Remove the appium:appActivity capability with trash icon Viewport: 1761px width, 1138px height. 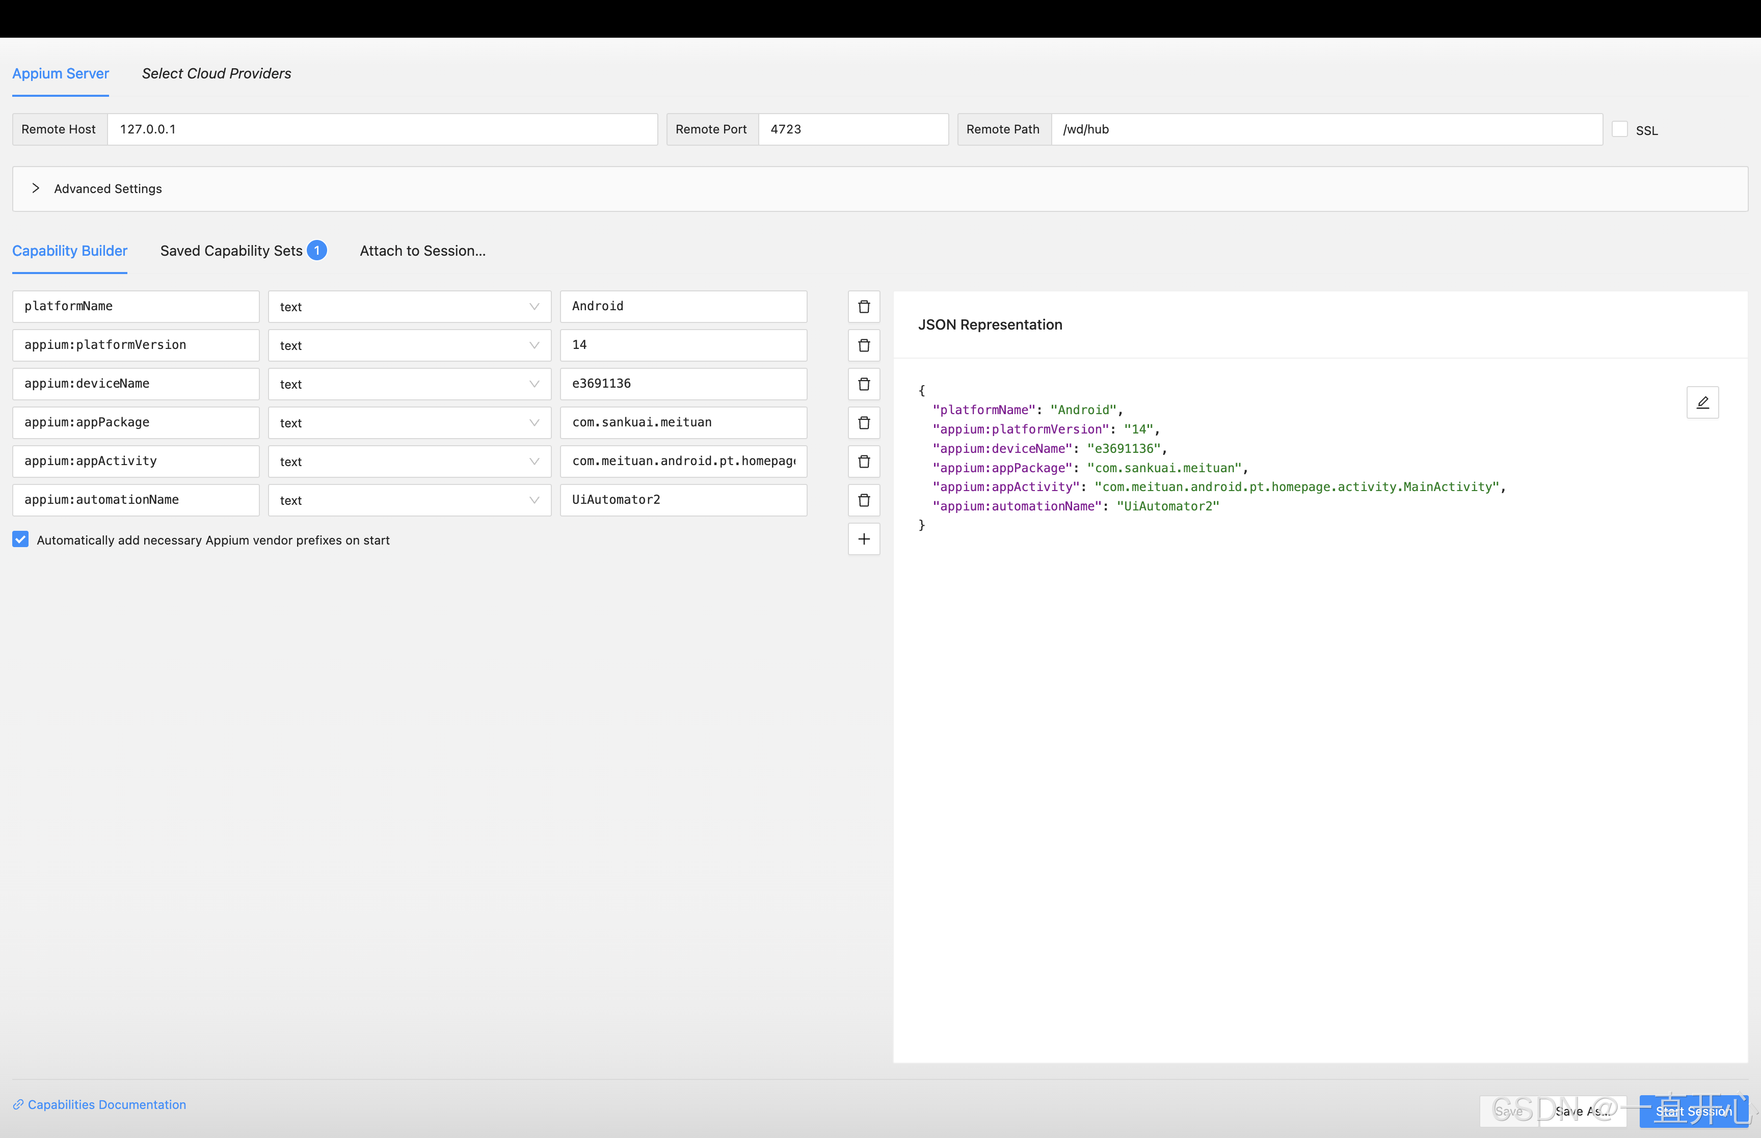(x=863, y=461)
